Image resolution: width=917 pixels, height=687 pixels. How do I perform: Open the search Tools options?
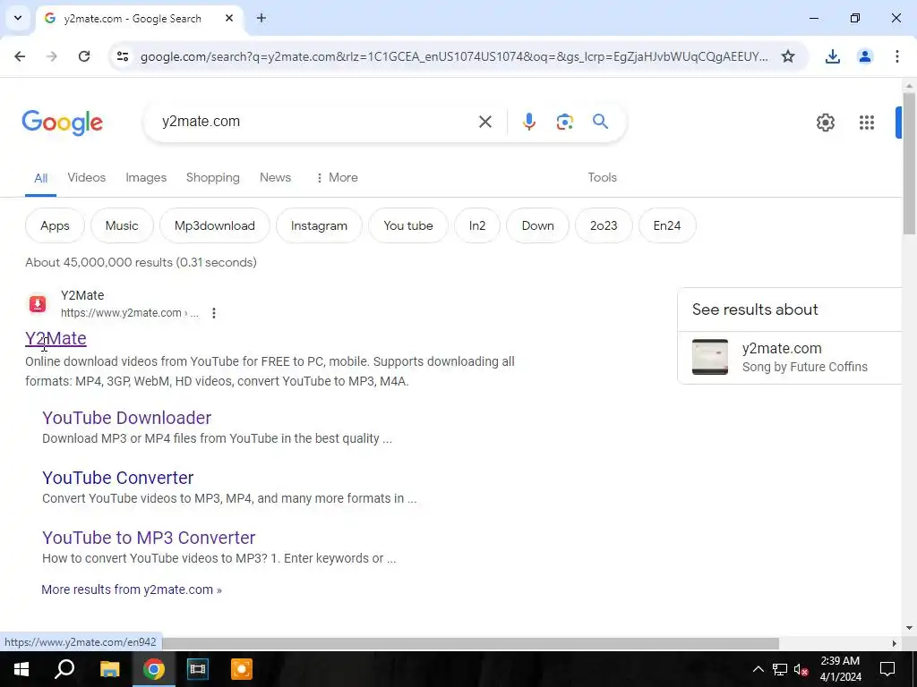point(602,178)
